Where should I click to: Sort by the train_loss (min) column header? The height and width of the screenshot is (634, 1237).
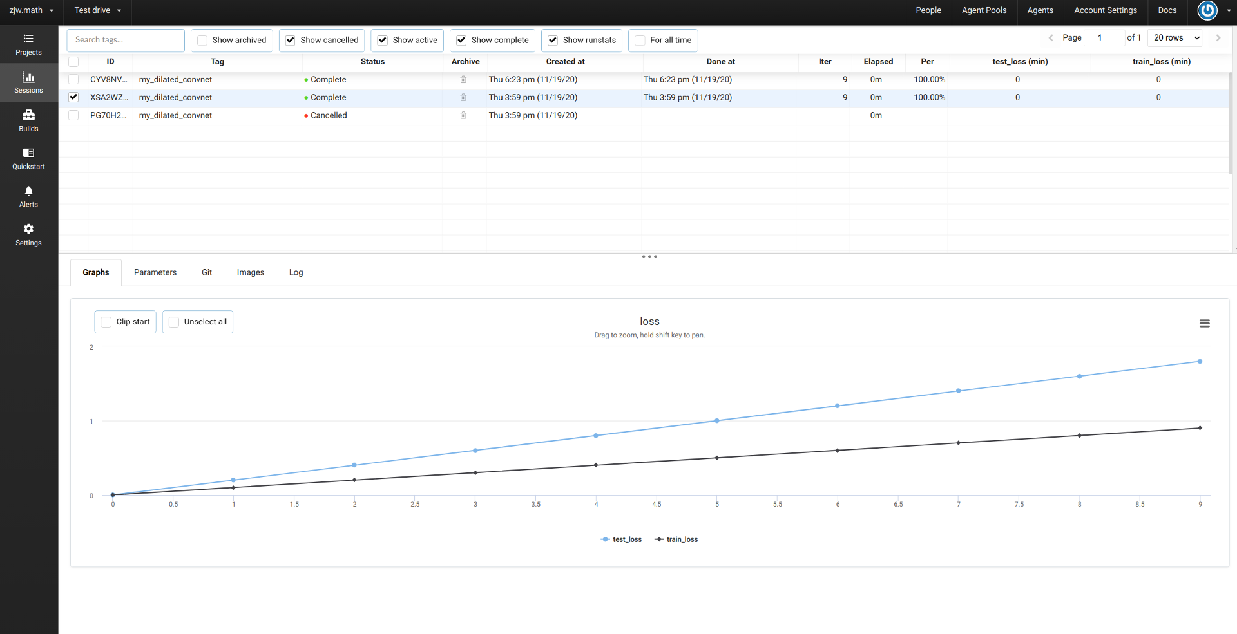(1161, 62)
